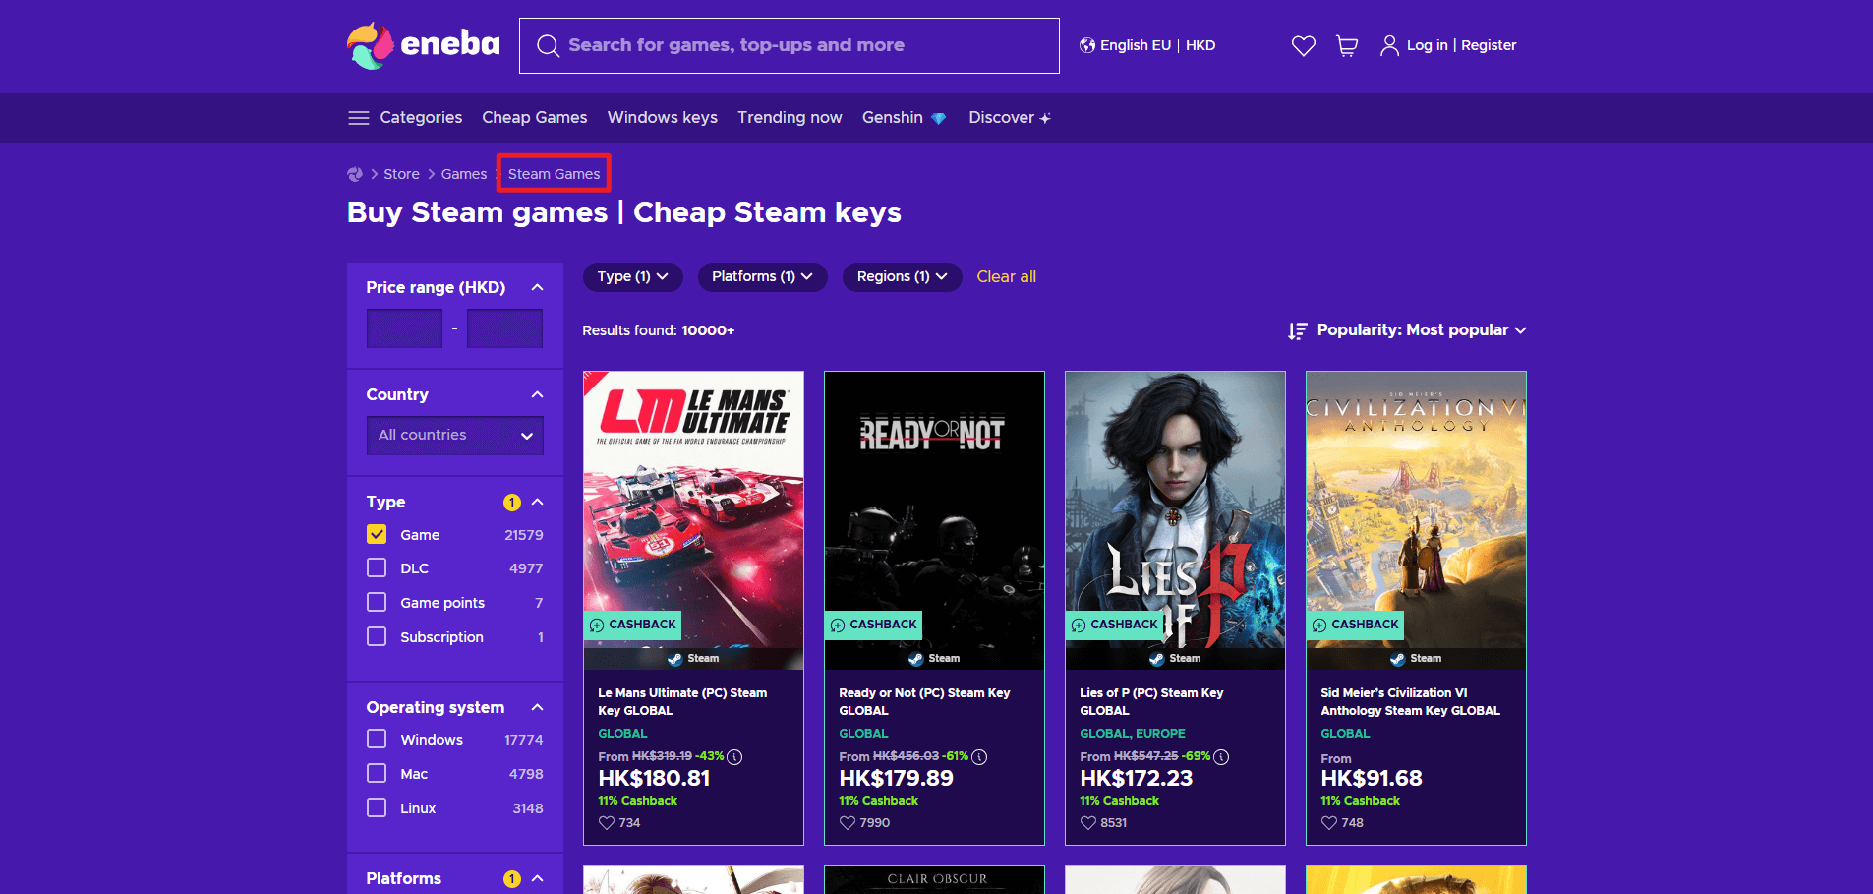This screenshot has width=1873, height=894.
Task: Open the Popularity: Most popular sort dropdown
Action: tap(1421, 330)
